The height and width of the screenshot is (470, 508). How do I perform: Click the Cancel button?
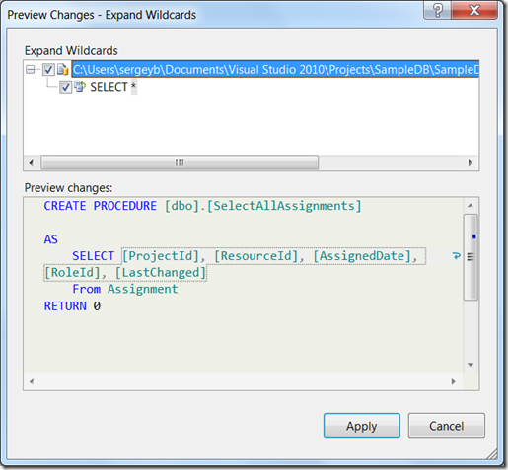pyautogui.click(x=447, y=426)
